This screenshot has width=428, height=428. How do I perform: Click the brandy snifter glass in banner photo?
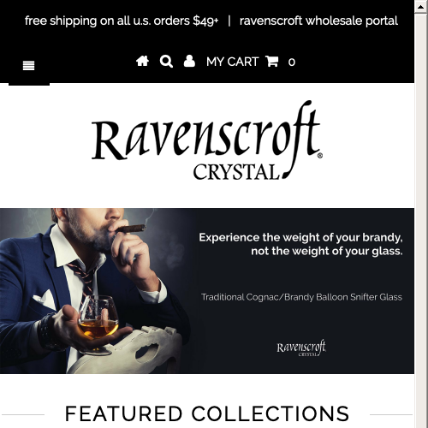click(x=98, y=324)
